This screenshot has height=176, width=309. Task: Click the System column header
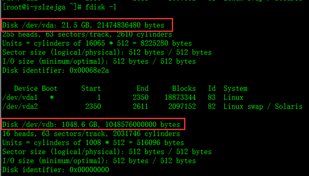(235, 88)
